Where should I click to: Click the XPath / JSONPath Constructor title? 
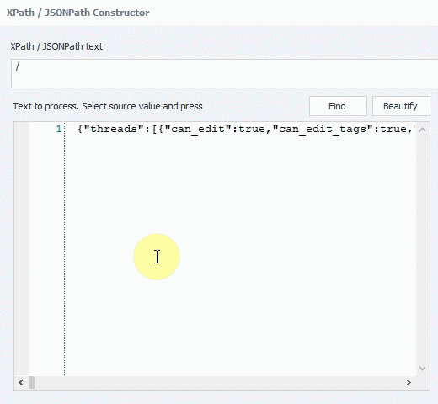(x=77, y=13)
